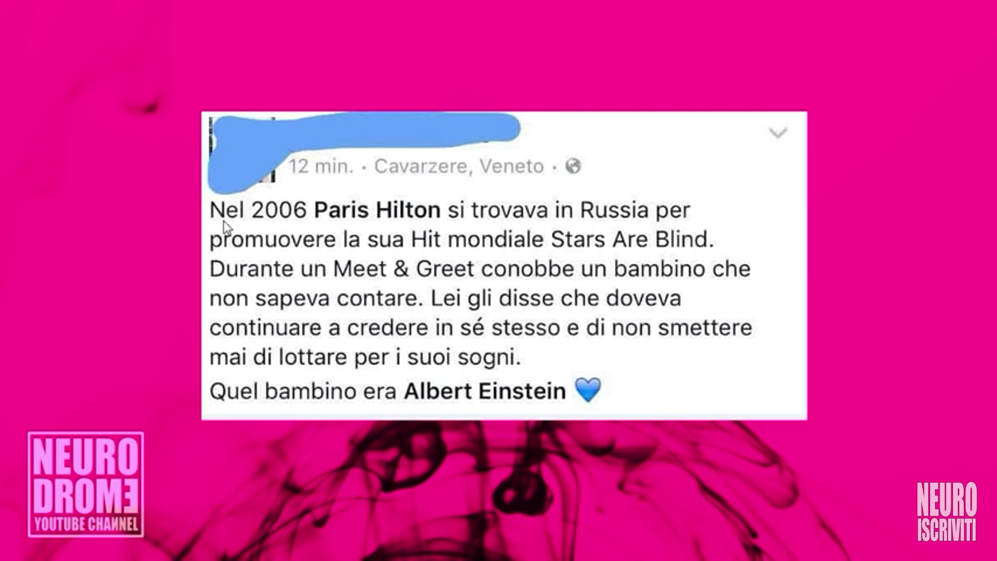The image size is (997, 561).
Task: Click the YOUTUBE CHANNEL text in logo
Action: click(x=86, y=524)
